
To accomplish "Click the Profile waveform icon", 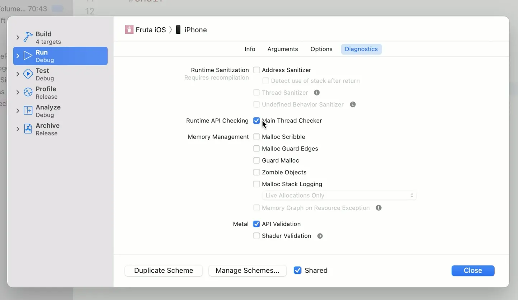I will (28, 92).
